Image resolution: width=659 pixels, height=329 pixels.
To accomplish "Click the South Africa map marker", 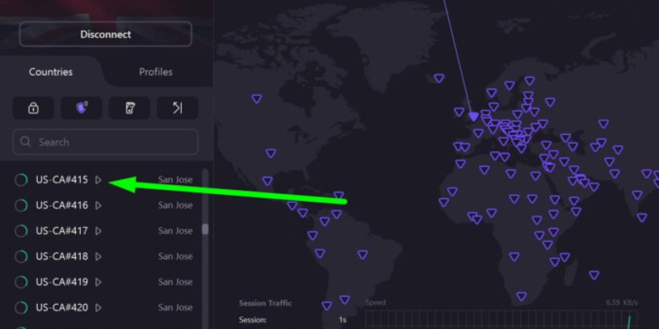I will click(521, 297).
